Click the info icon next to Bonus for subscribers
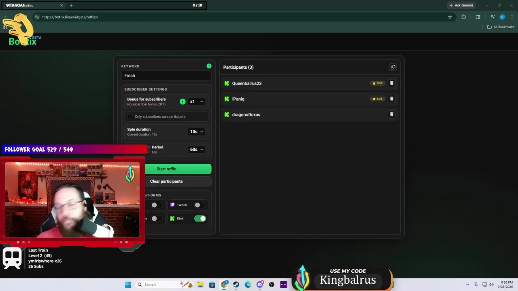 [183, 101]
